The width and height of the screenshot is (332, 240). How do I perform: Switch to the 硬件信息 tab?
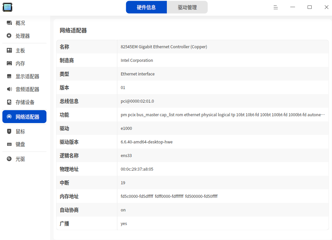[146, 7]
